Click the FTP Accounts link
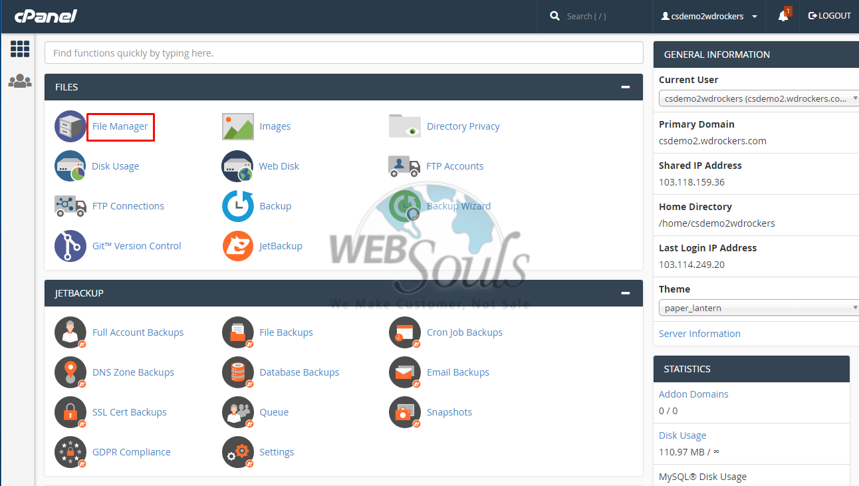 click(455, 166)
